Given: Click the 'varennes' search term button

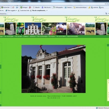Looking at the screenshot, I should coord(95,7).
